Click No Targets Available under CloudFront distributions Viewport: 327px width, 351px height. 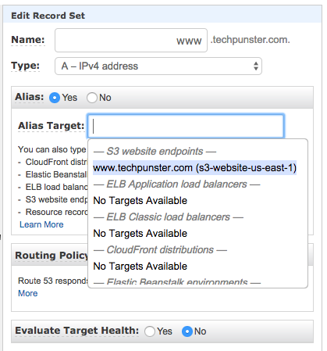[140, 267]
